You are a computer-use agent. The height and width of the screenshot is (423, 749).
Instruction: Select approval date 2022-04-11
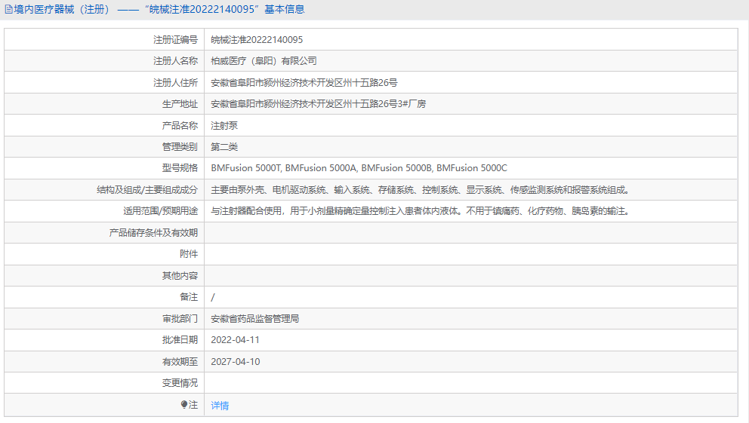coord(235,339)
